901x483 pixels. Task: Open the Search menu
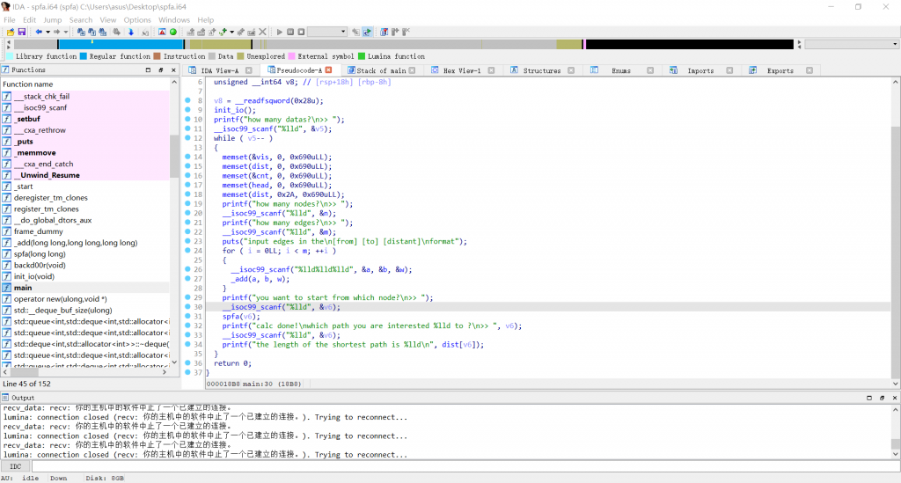(81, 19)
